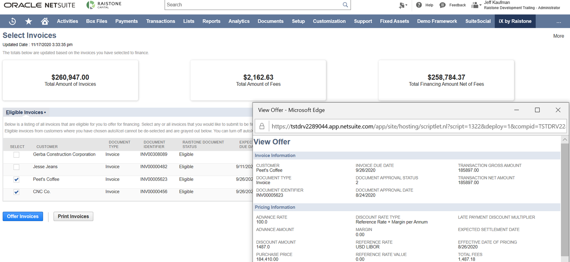Maximize the View Offer Edge window
570x262 pixels.
point(537,110)
